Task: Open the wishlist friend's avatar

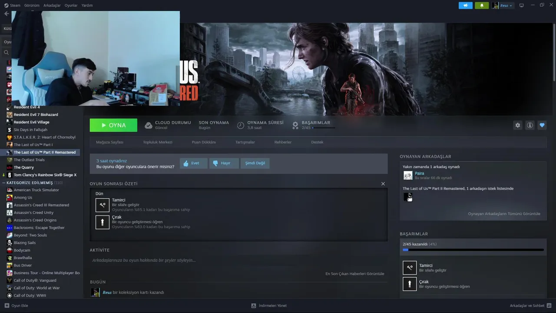Action: 408,197
